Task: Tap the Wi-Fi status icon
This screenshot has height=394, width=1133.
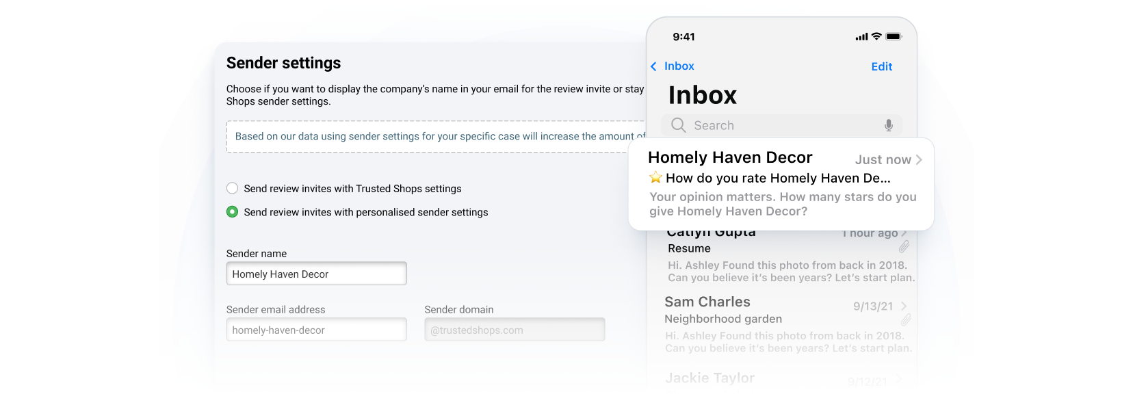Action: click(x=876, y=36)
